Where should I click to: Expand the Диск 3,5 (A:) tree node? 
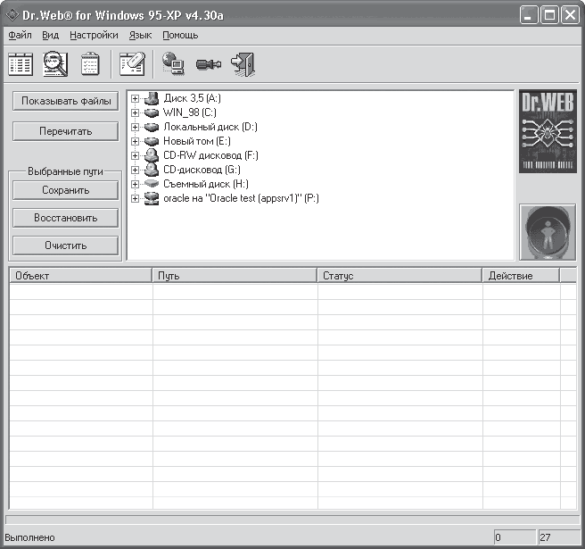pos(136,98)
